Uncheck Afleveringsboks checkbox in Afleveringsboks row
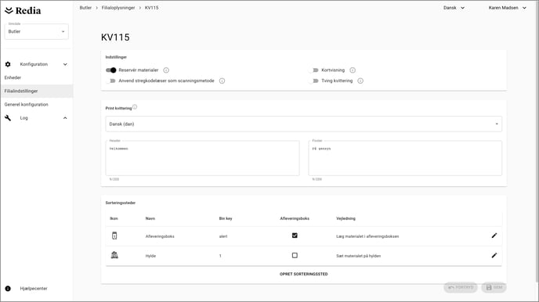This screenshot has height=302, width=539. click(295, 235)
